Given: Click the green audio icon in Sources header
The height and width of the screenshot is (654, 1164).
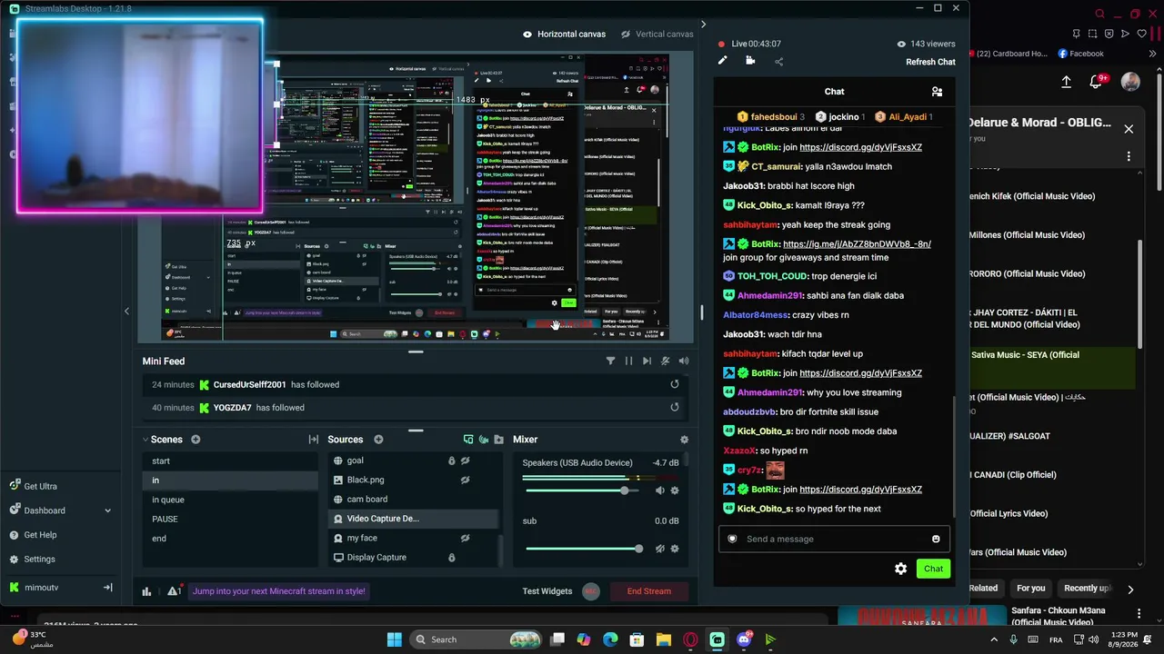Looking at the screenshot, I should coord(484,440).
